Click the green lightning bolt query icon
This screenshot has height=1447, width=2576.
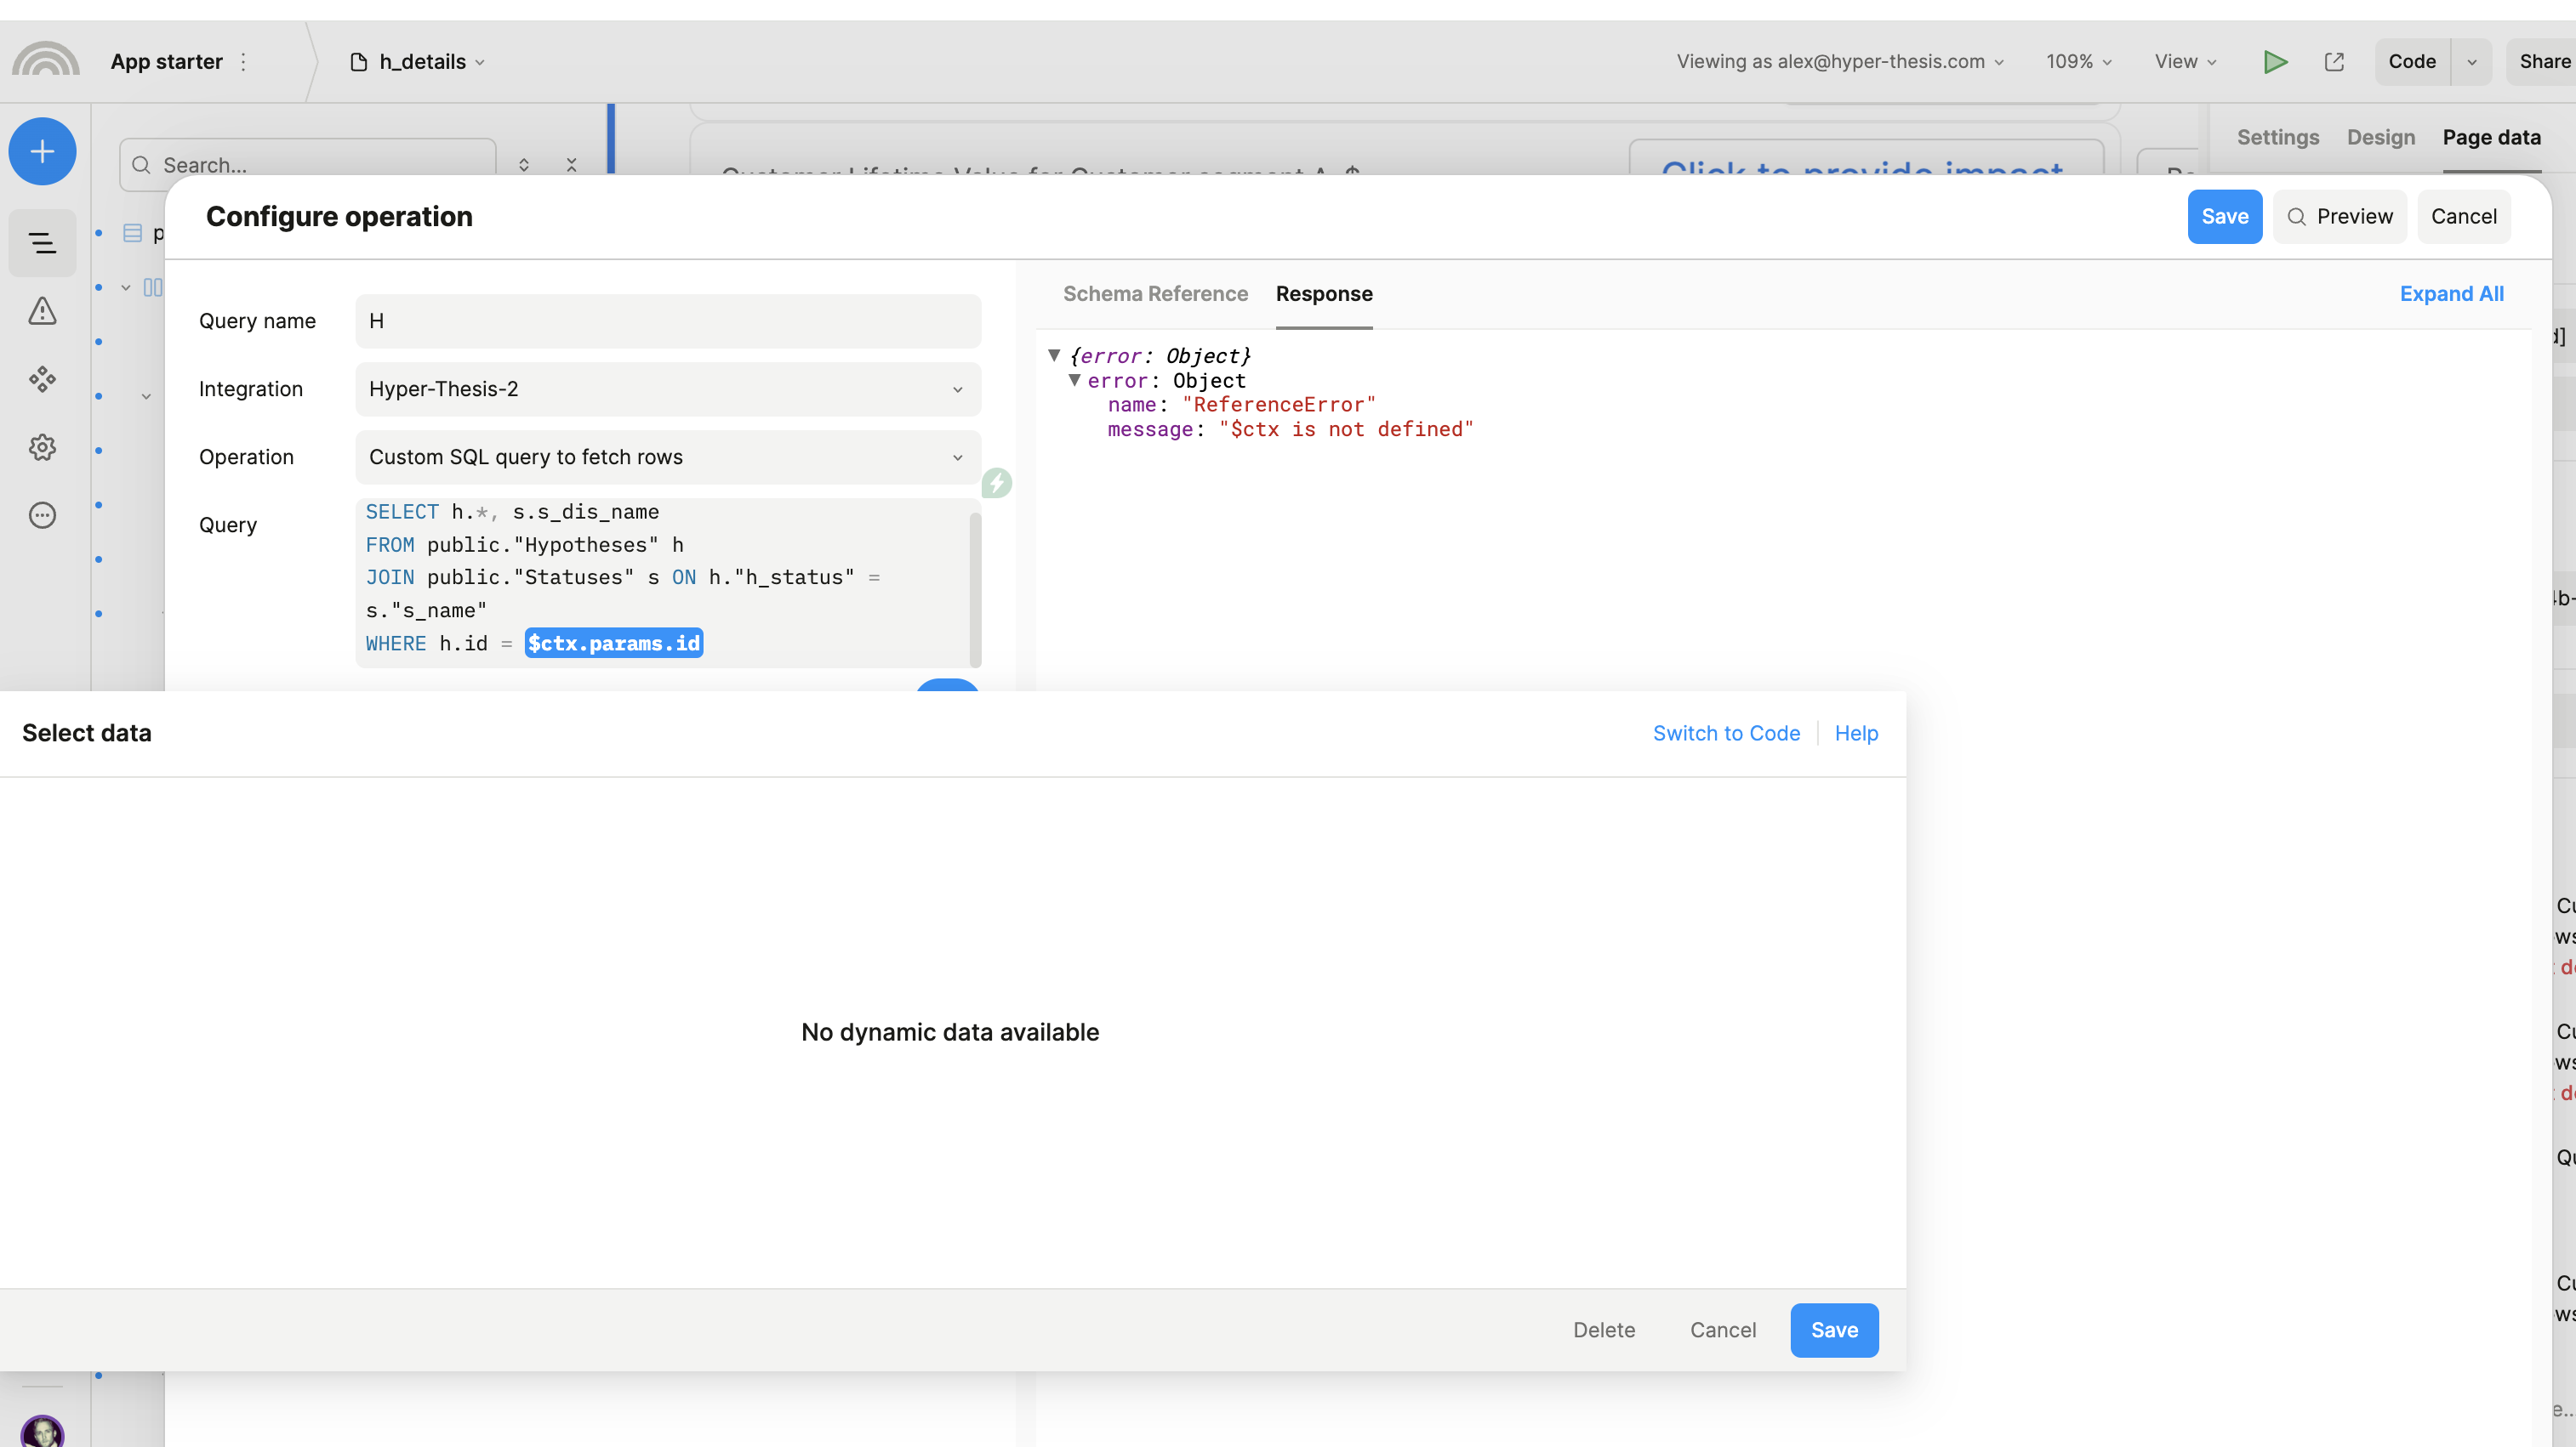996,484
